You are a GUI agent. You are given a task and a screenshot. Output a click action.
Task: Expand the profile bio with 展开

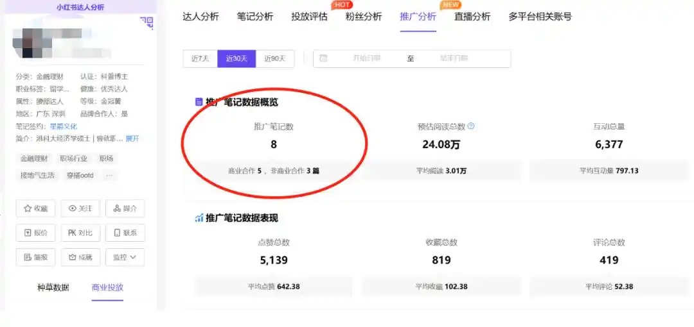pyautogui.click(x=132, y=138)
